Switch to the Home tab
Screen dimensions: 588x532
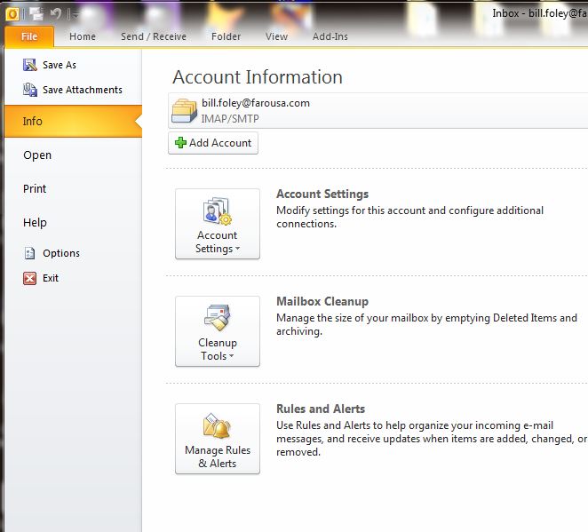click(83, 36)
